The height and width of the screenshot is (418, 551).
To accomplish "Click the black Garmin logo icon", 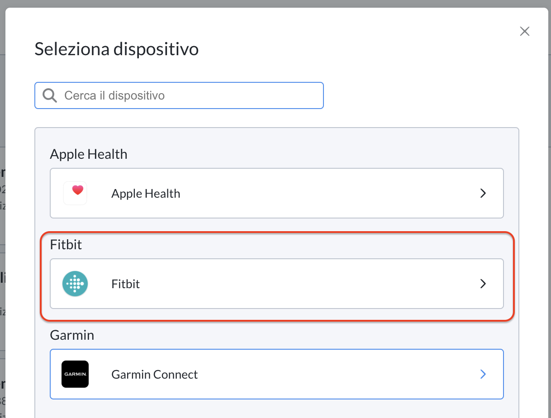I will tap(75, 374).
